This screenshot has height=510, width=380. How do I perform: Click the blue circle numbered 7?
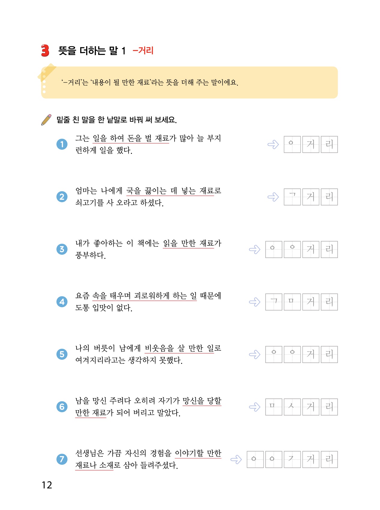point(62,459)
